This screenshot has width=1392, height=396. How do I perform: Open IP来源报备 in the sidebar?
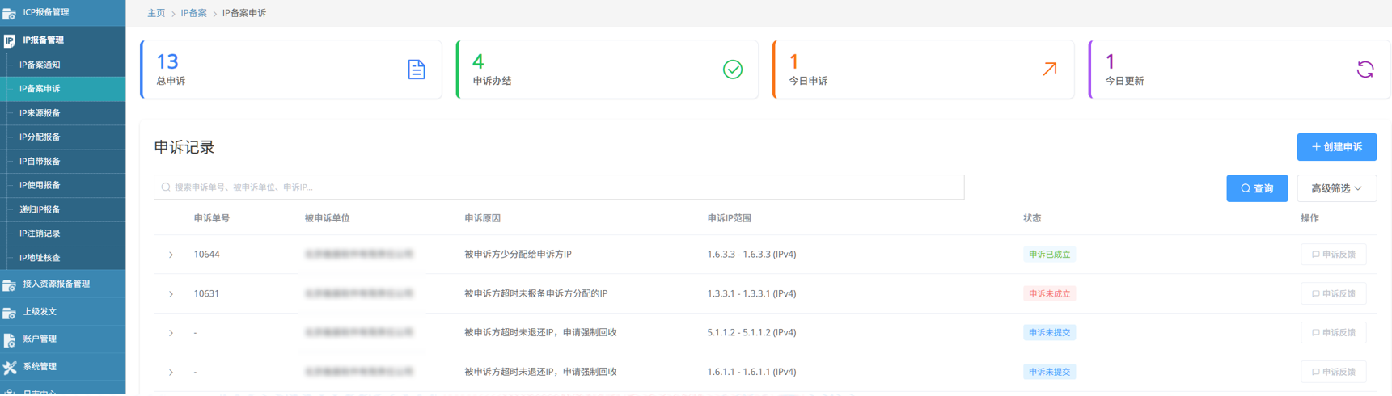(x=40, y=113)
